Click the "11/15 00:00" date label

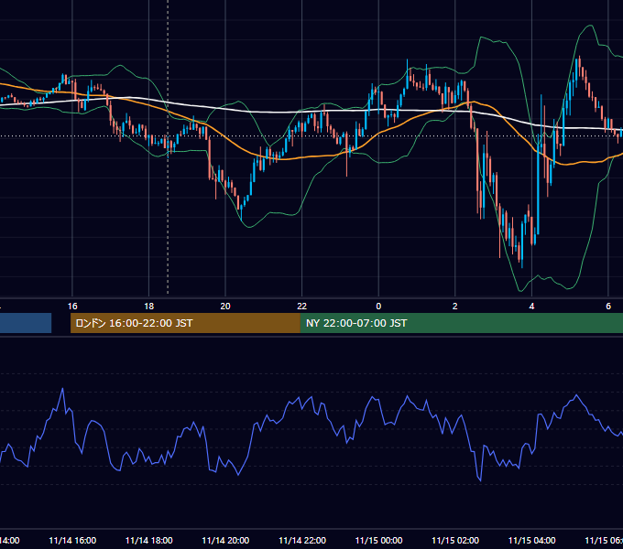(378, 541)
